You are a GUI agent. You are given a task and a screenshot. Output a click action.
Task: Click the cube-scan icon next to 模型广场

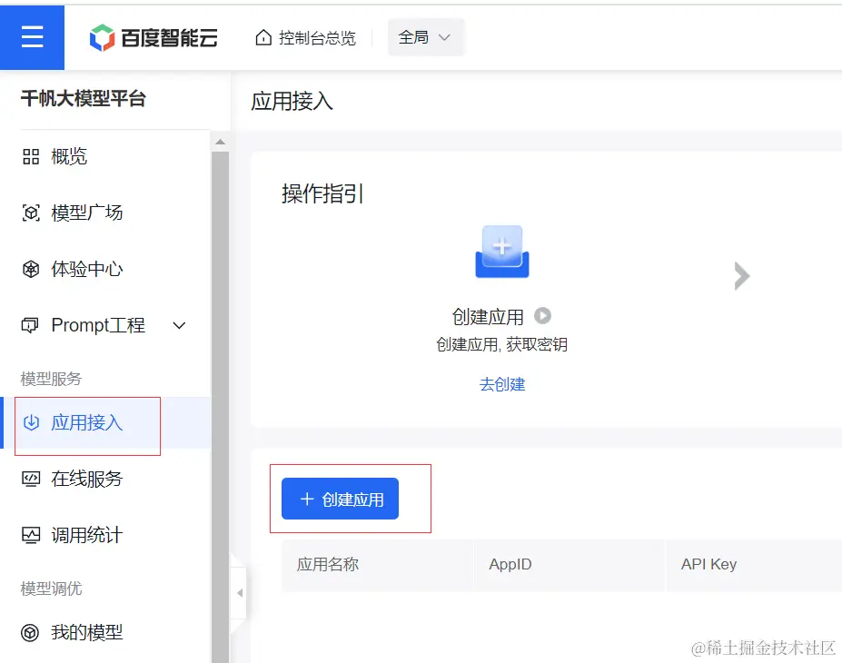pos(31,213)
